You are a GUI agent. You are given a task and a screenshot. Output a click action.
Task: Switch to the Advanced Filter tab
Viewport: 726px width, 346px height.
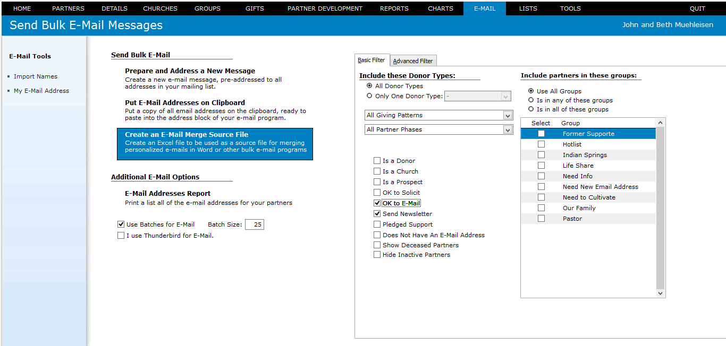coord(413,61)
